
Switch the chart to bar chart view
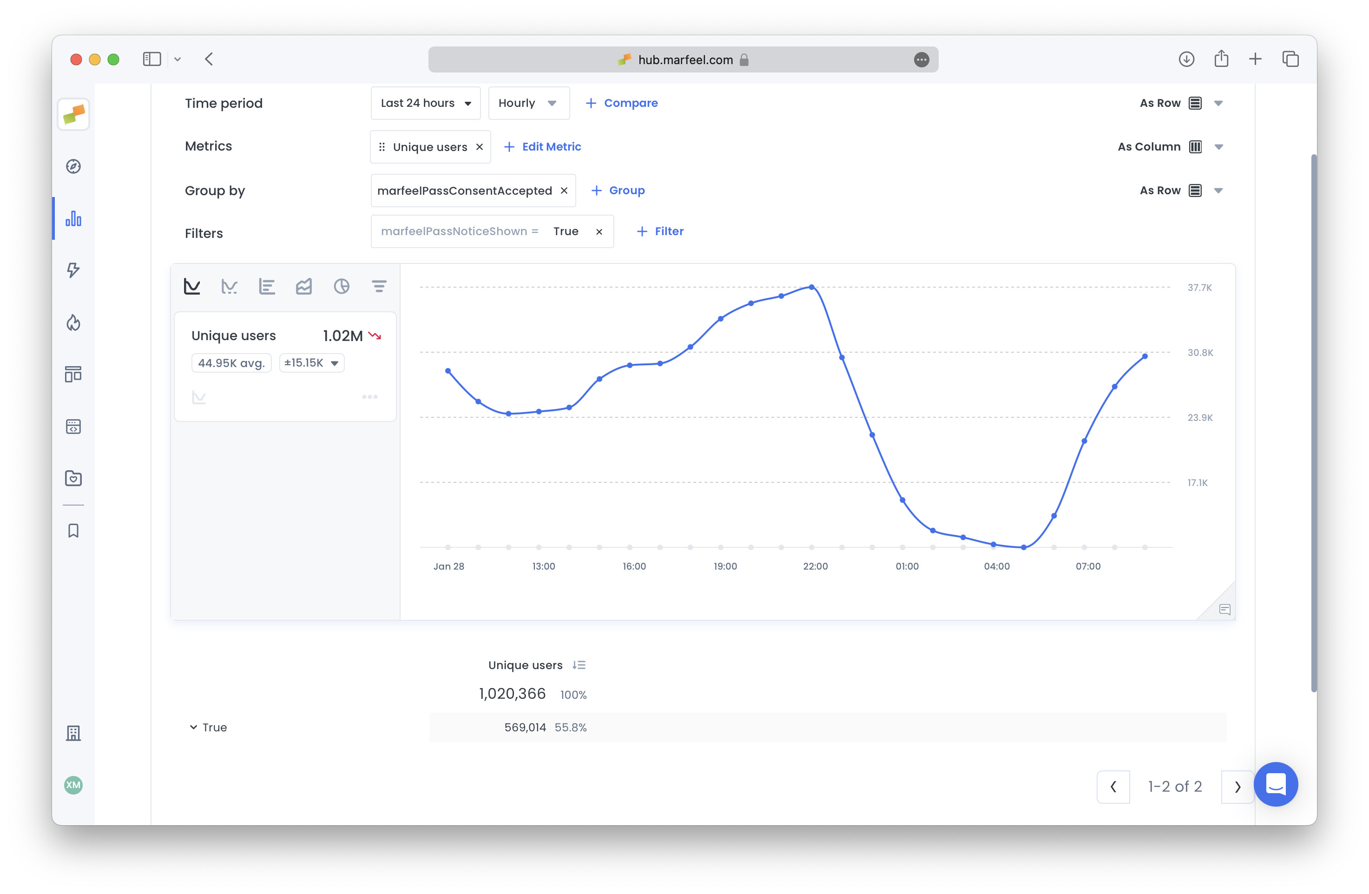click(x=267, y=286)
